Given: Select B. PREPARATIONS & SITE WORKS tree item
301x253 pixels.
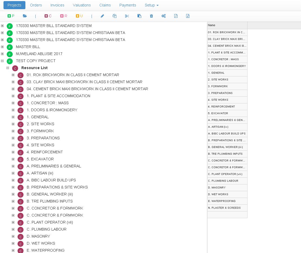Looking at the screenshot, I should (57, 187).
